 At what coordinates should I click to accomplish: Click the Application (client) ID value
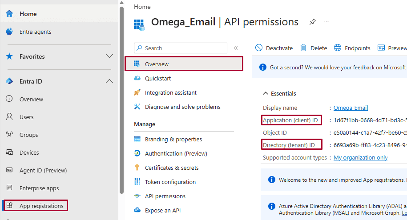click(x=370, y=120)
